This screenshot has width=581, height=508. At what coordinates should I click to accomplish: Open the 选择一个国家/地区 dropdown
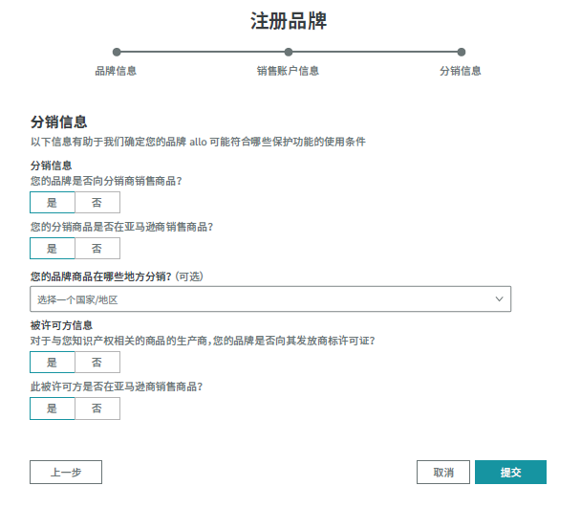coord(270,298)
